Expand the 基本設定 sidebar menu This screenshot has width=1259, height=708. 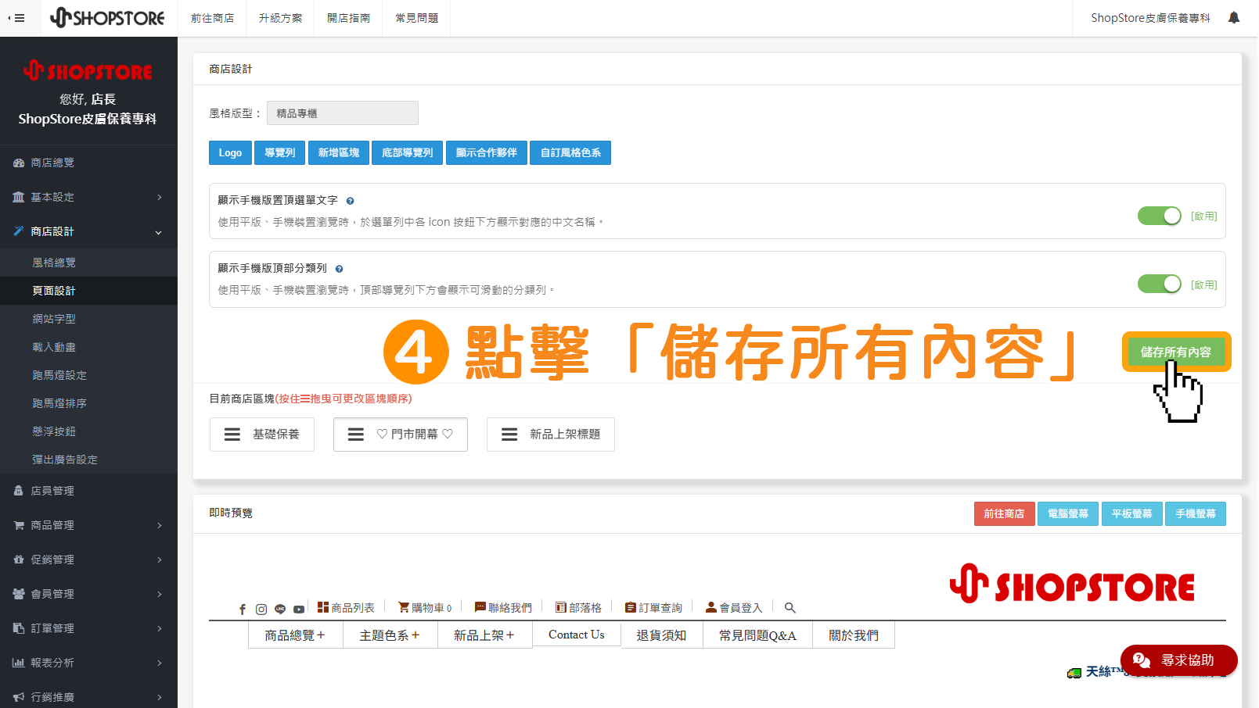(88, 197)
